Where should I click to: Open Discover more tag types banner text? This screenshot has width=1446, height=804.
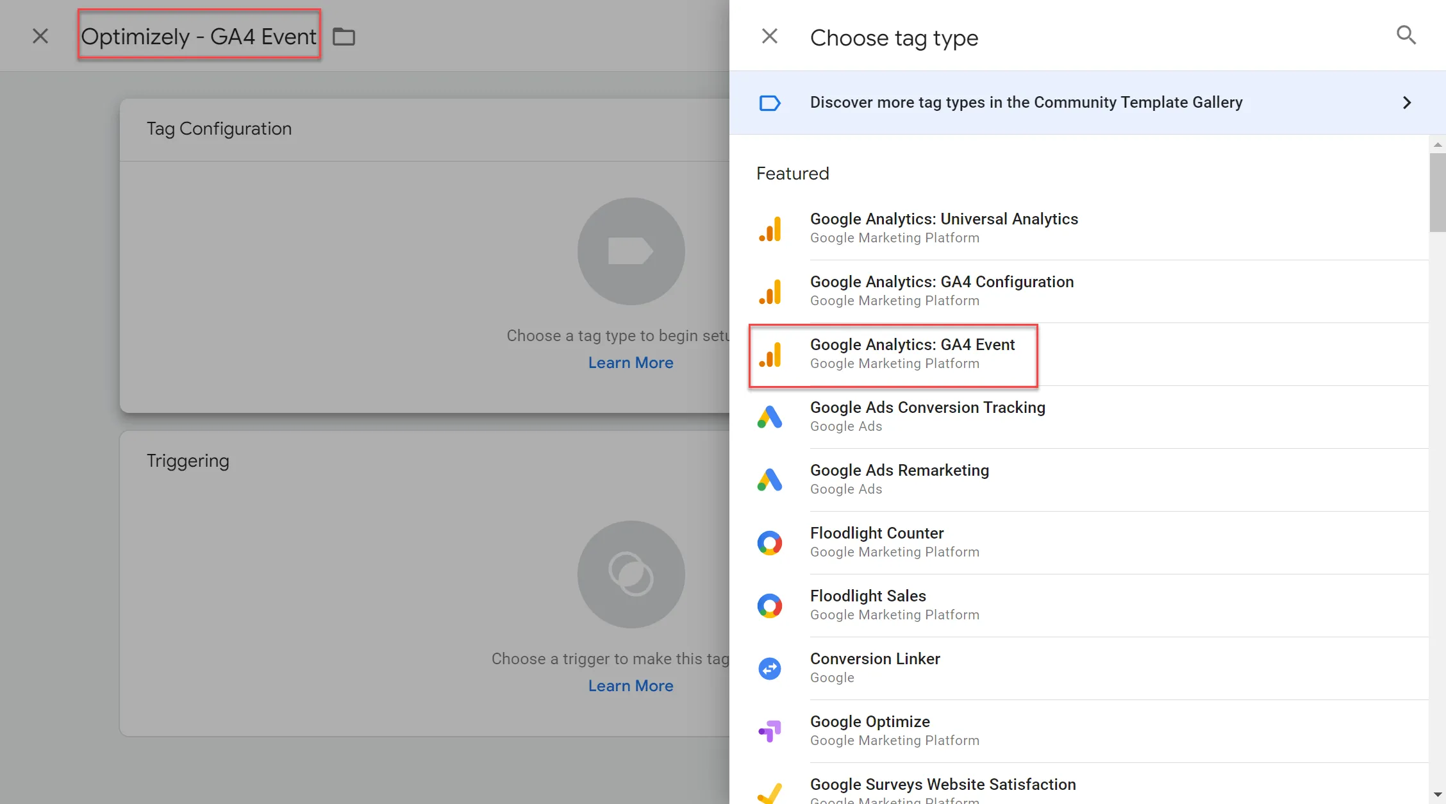point(1026,103)
